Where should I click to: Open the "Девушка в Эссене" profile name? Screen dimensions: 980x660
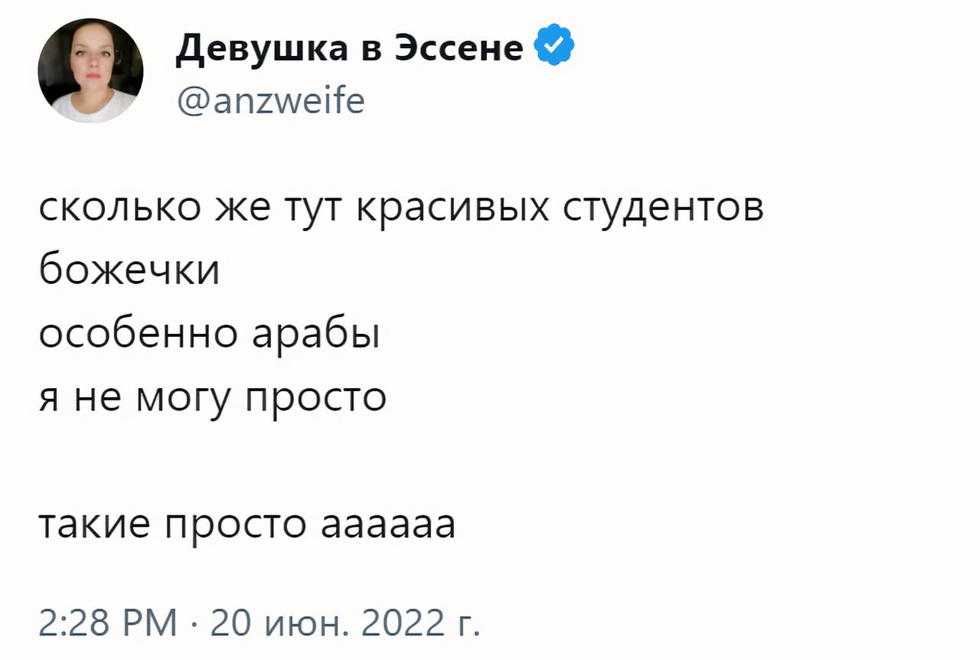click(x=349, y=48)
